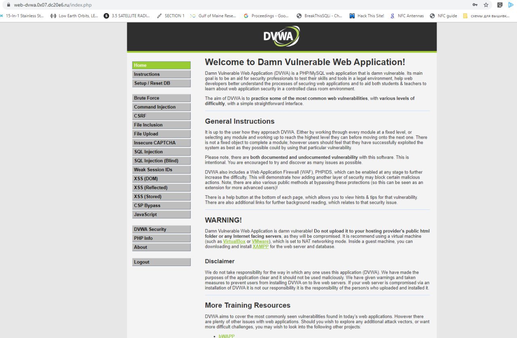Open the NFC guide bookmark
The height and width of the screenshot is (338, 517).
[x=443, y=16]
